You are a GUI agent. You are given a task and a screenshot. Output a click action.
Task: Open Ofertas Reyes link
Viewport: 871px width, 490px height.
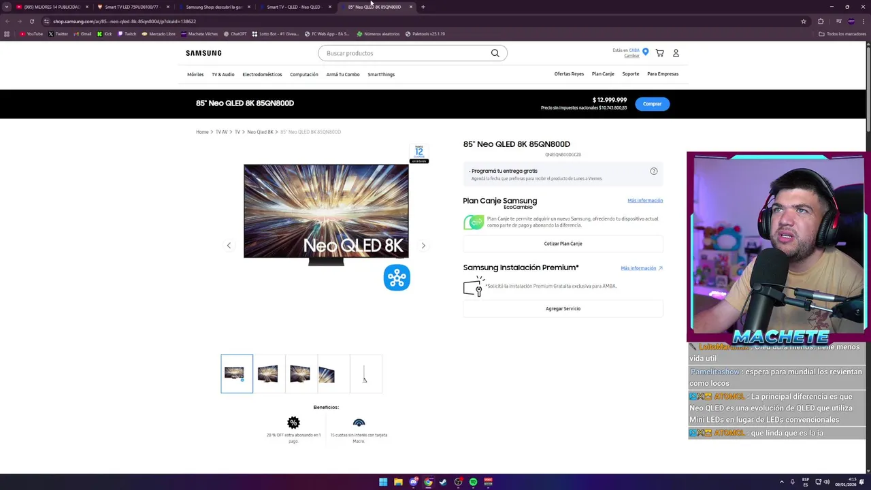pos(569,73)
